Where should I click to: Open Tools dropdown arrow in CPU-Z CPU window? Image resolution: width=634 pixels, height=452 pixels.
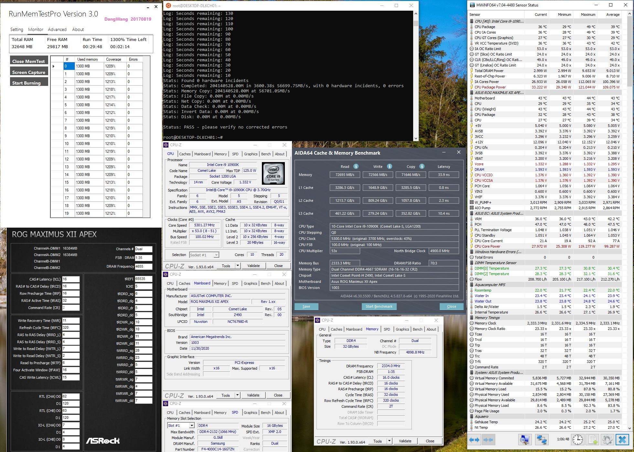(x=238, y=266)
